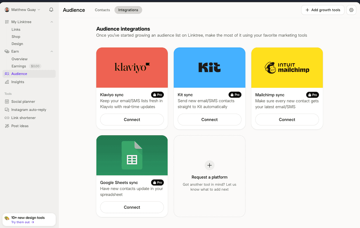Open the Insights section
This screenshot has width=360, height=228.
pyautogui.click(x=17, y=82)
